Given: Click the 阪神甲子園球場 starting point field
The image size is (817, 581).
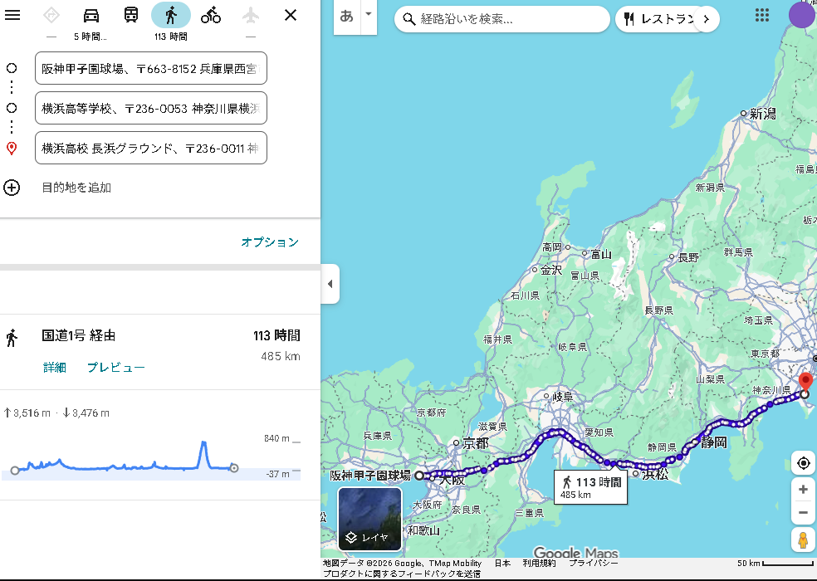Looking at the screenshot, I should tap(151, 69).
